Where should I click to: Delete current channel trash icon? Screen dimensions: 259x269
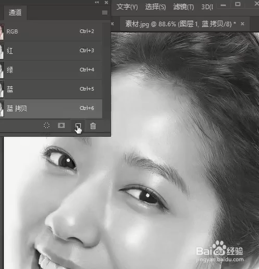click(x=93, y=126)
